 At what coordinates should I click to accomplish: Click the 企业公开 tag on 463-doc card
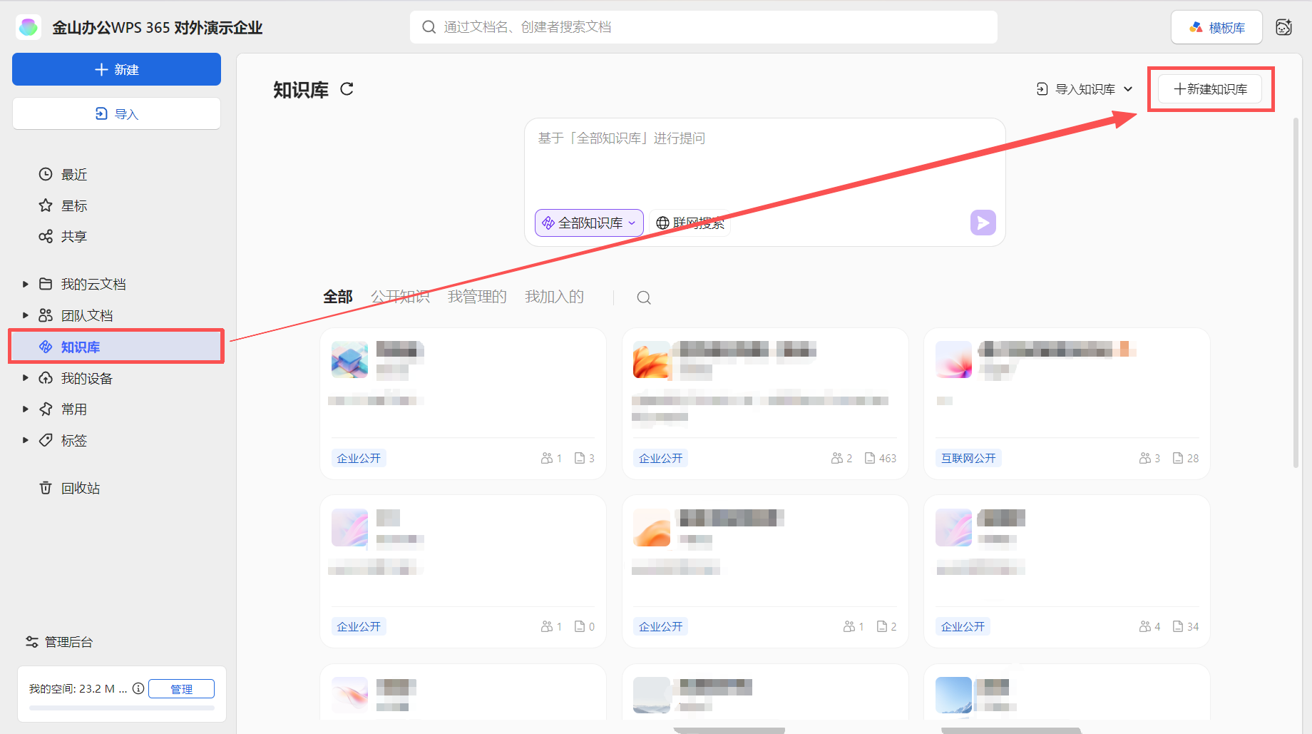[661, 458]
